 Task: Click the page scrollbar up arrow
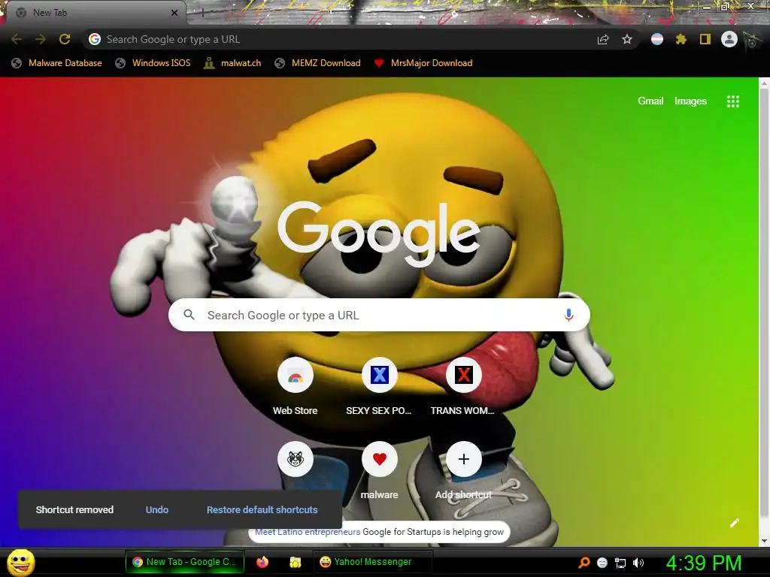pos(765,83)
